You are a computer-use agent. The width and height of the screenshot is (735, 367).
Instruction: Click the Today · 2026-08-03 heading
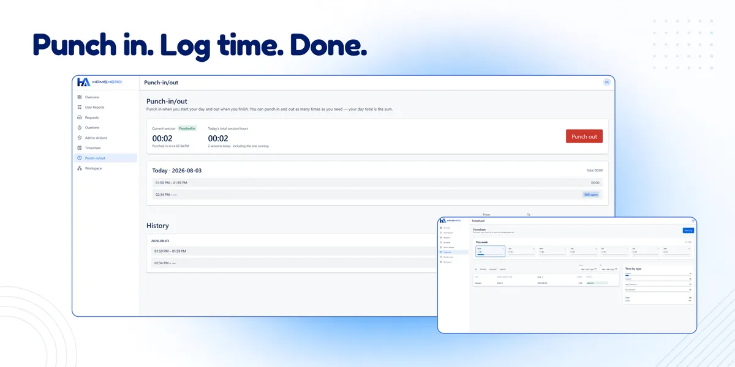[x=177, y=171]
